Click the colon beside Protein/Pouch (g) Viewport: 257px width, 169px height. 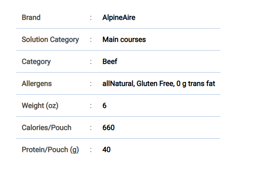90,150
